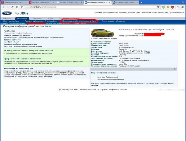Close the 'Сводная информация' active tab
The image size is (186, 141).
click(x=109, y=2)
